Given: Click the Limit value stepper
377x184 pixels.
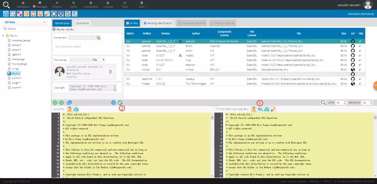Looking at the screenshot, I should click(345, 103).
